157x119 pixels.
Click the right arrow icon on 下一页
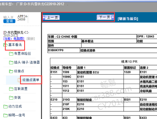113,17
